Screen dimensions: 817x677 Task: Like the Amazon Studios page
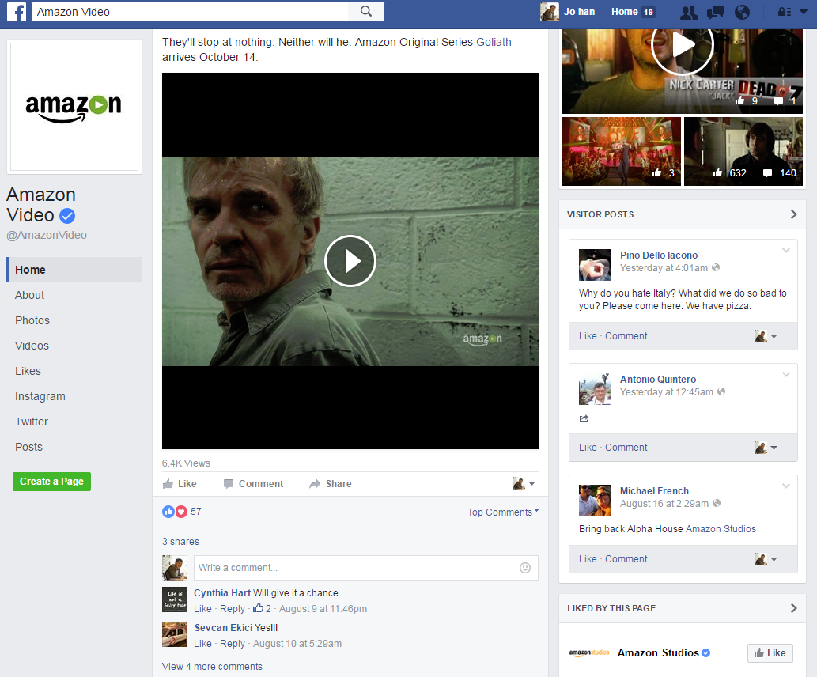[770, 653]
